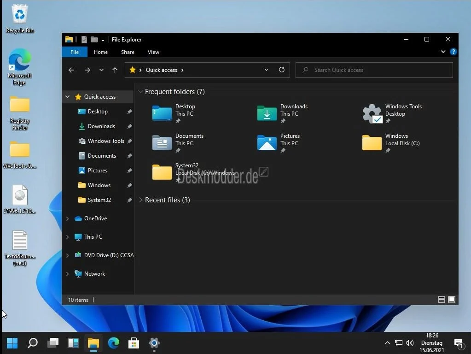Select Network in the navigation pane
The image size is (471, 354).
(94, 274)
